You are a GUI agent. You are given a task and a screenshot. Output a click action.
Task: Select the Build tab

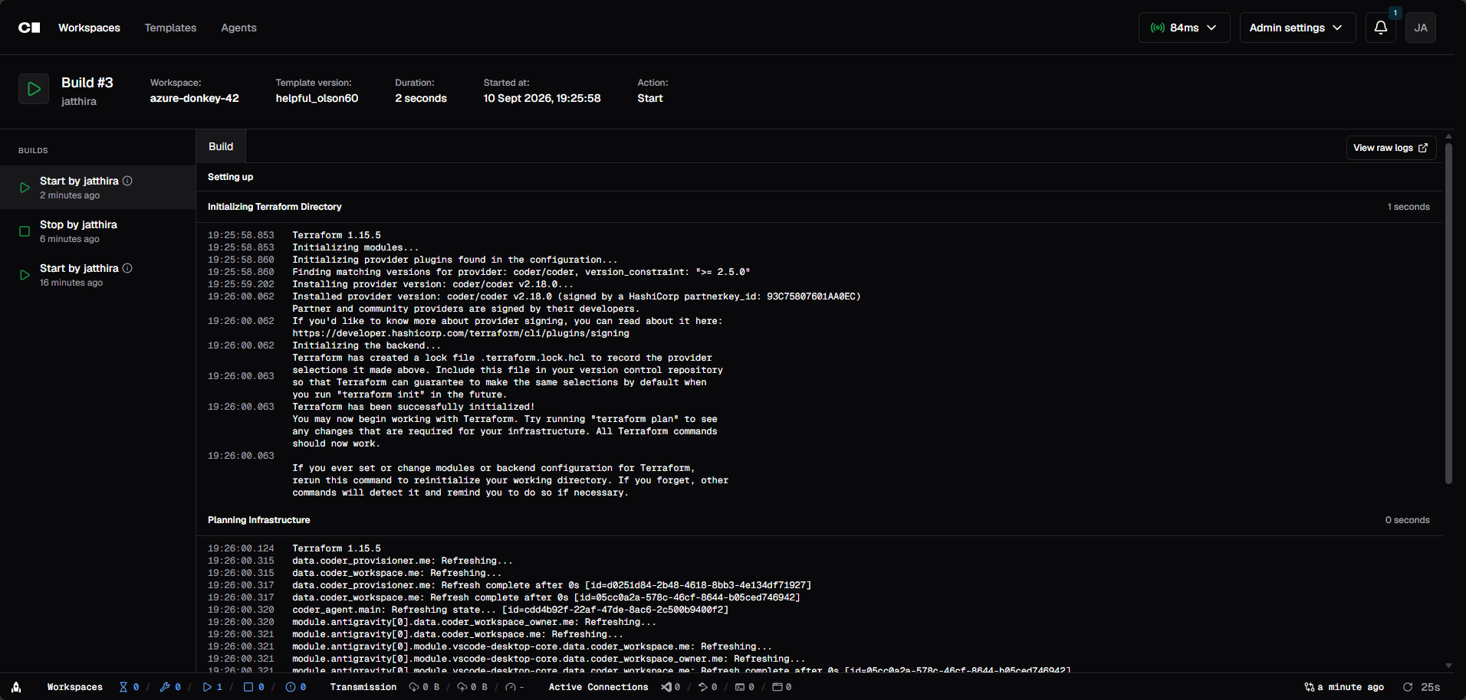[x=221, y=146]
